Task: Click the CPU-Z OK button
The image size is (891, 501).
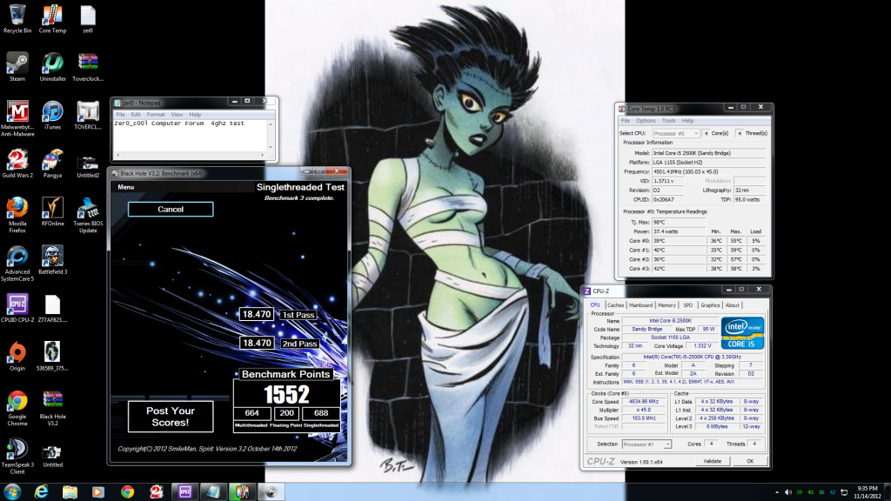Action: tap(750, 461)
